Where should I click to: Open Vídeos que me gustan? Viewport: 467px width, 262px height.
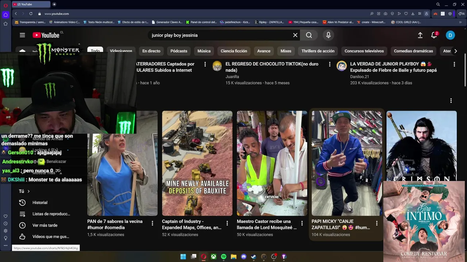(51, 237)
